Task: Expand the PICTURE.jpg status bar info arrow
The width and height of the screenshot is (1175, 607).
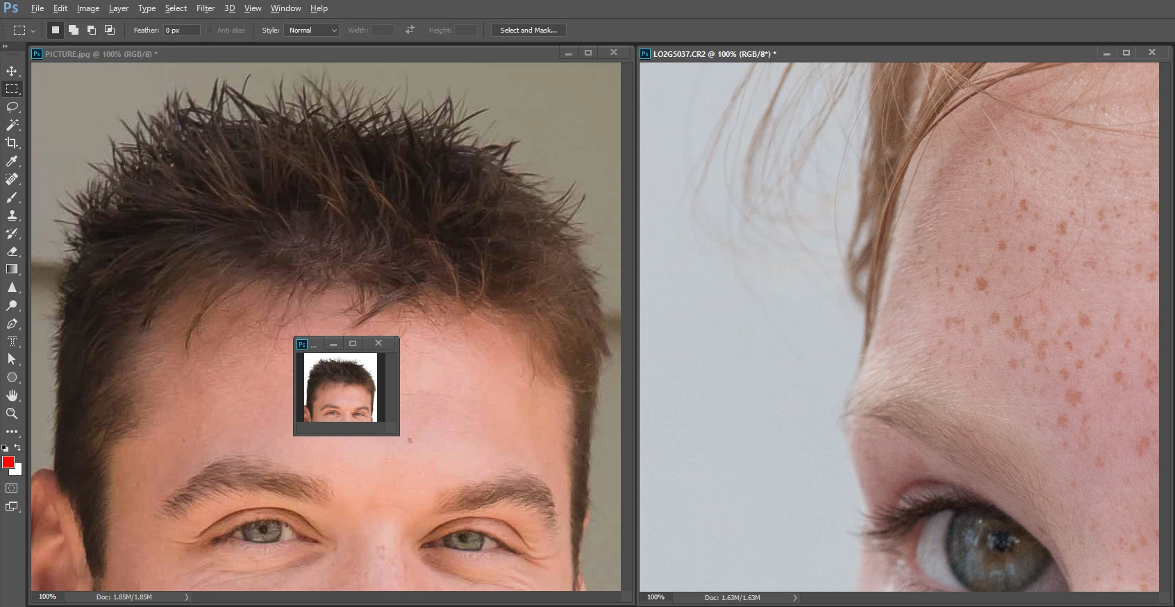Action: (x=186, y=597)
